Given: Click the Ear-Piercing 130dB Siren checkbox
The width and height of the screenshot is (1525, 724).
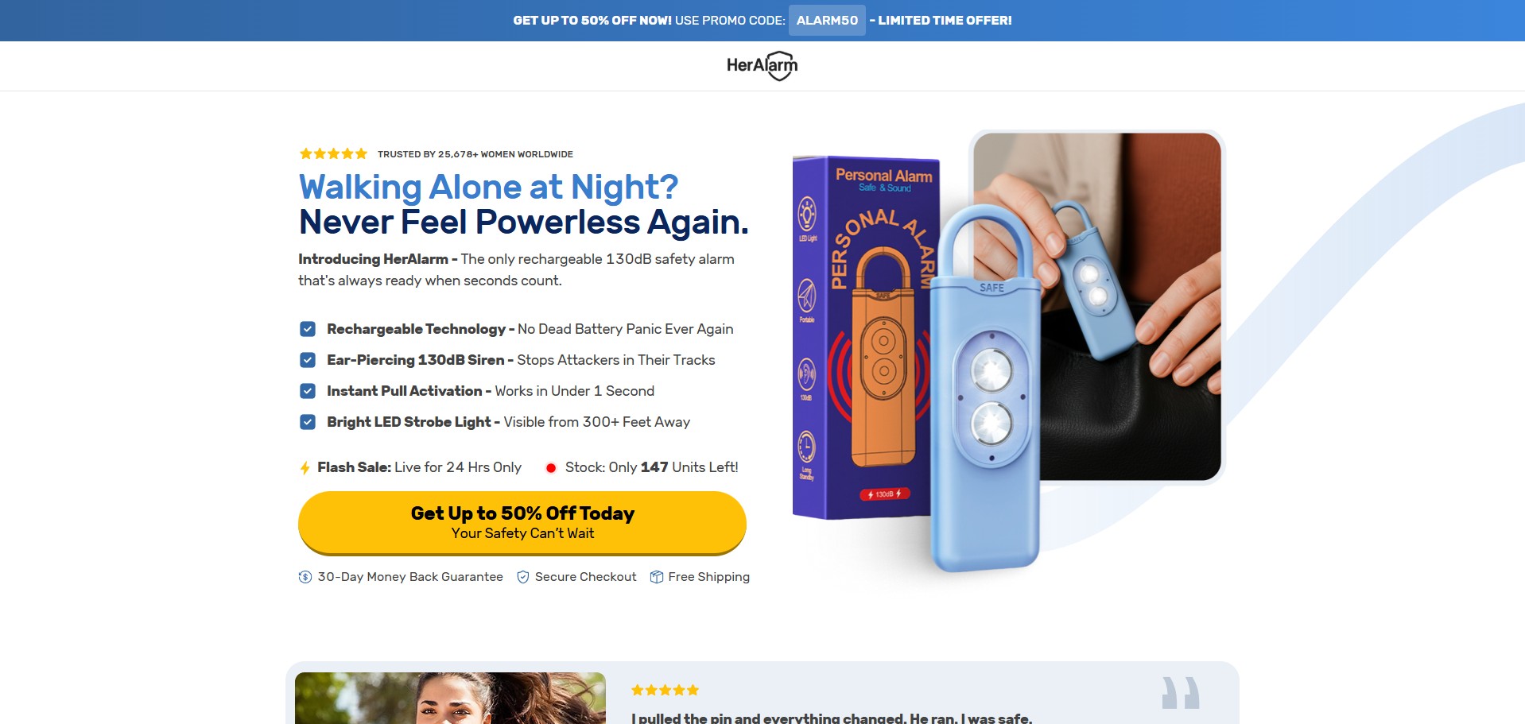Looking at the screenshot, I should (308, 360).
